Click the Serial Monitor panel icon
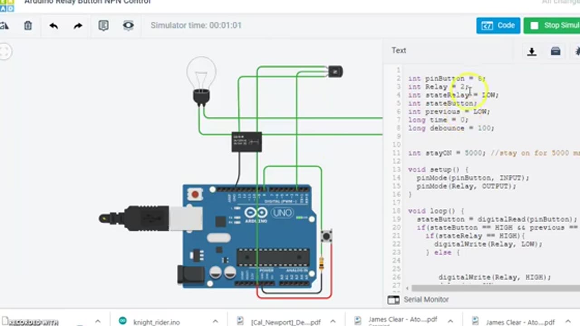The image size is (580, 326). pos(393,300)
